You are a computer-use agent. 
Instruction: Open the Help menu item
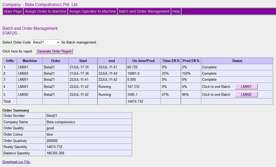[x=176, y=11]
